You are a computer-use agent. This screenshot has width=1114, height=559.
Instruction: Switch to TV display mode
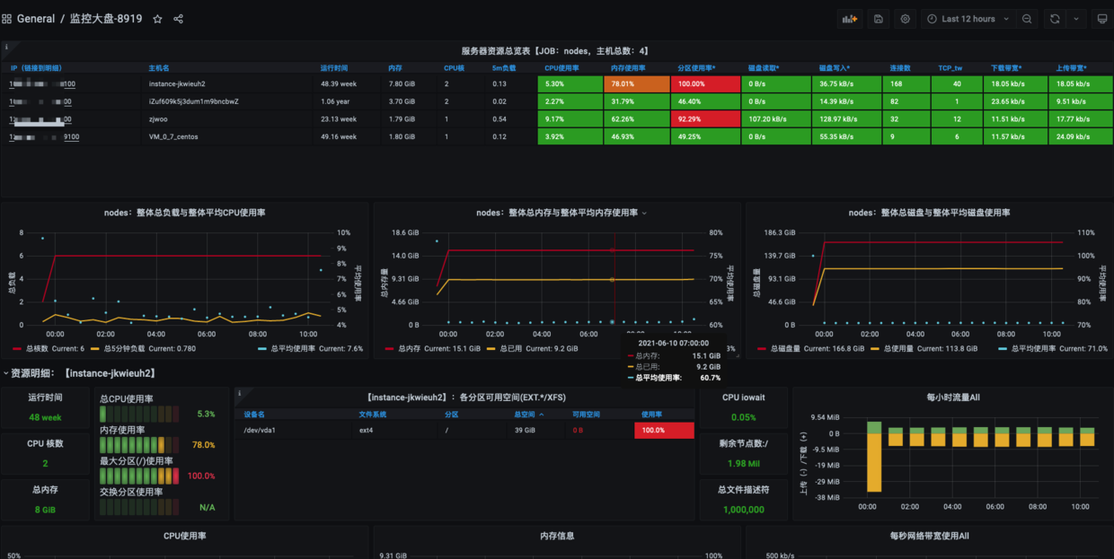1101,19
